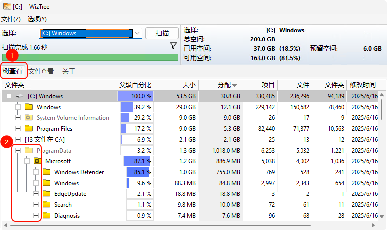
Task: Click the filter funnel icon
Action: click(173, 46)
